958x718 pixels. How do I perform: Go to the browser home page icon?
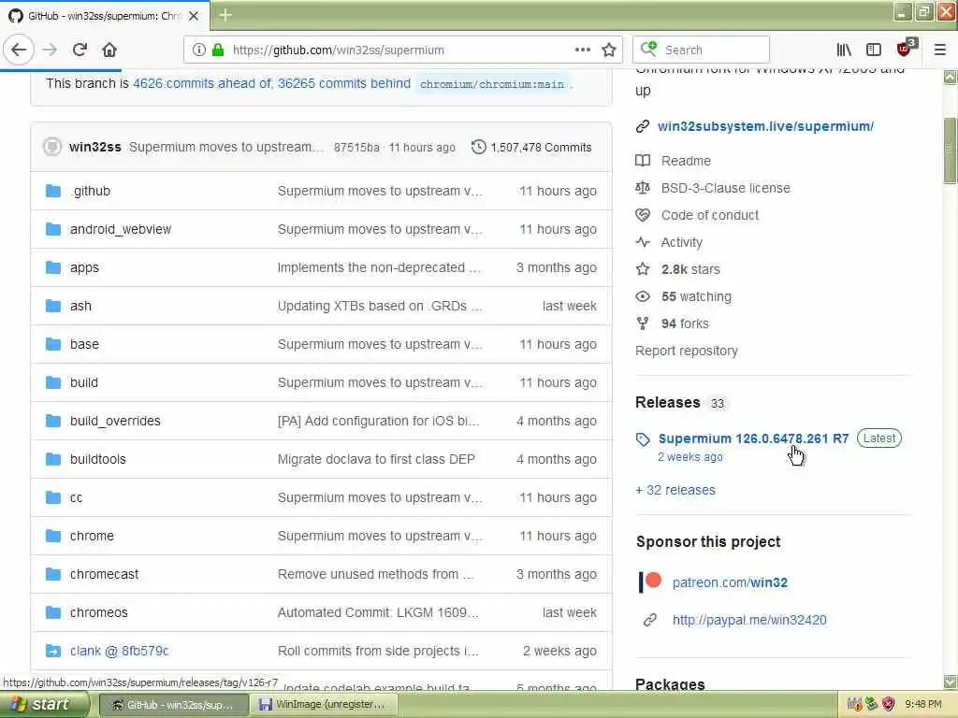coord(109,50)
